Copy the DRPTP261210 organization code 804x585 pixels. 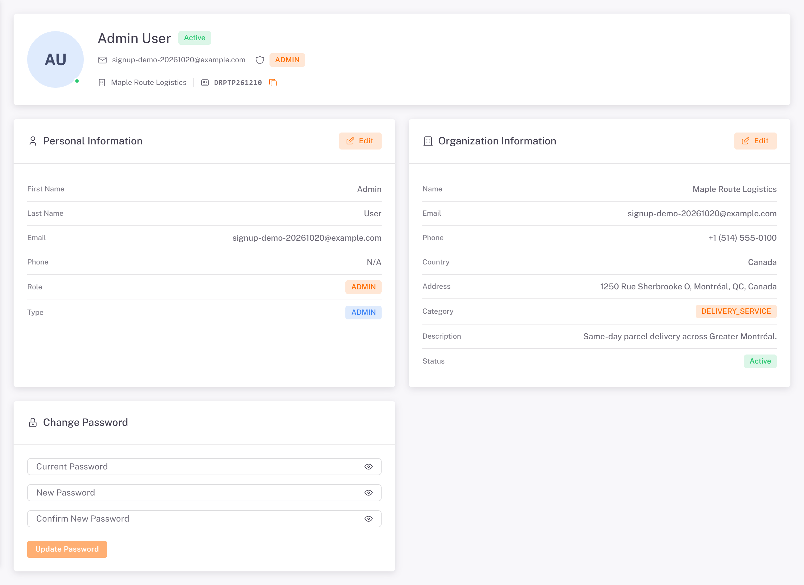273,83
